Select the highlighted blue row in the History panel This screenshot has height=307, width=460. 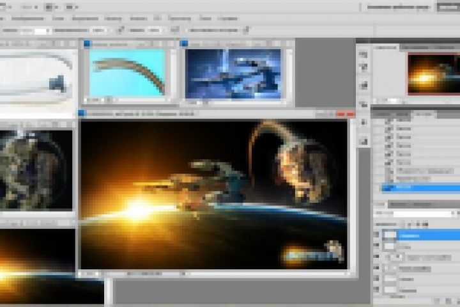point(420,187)
